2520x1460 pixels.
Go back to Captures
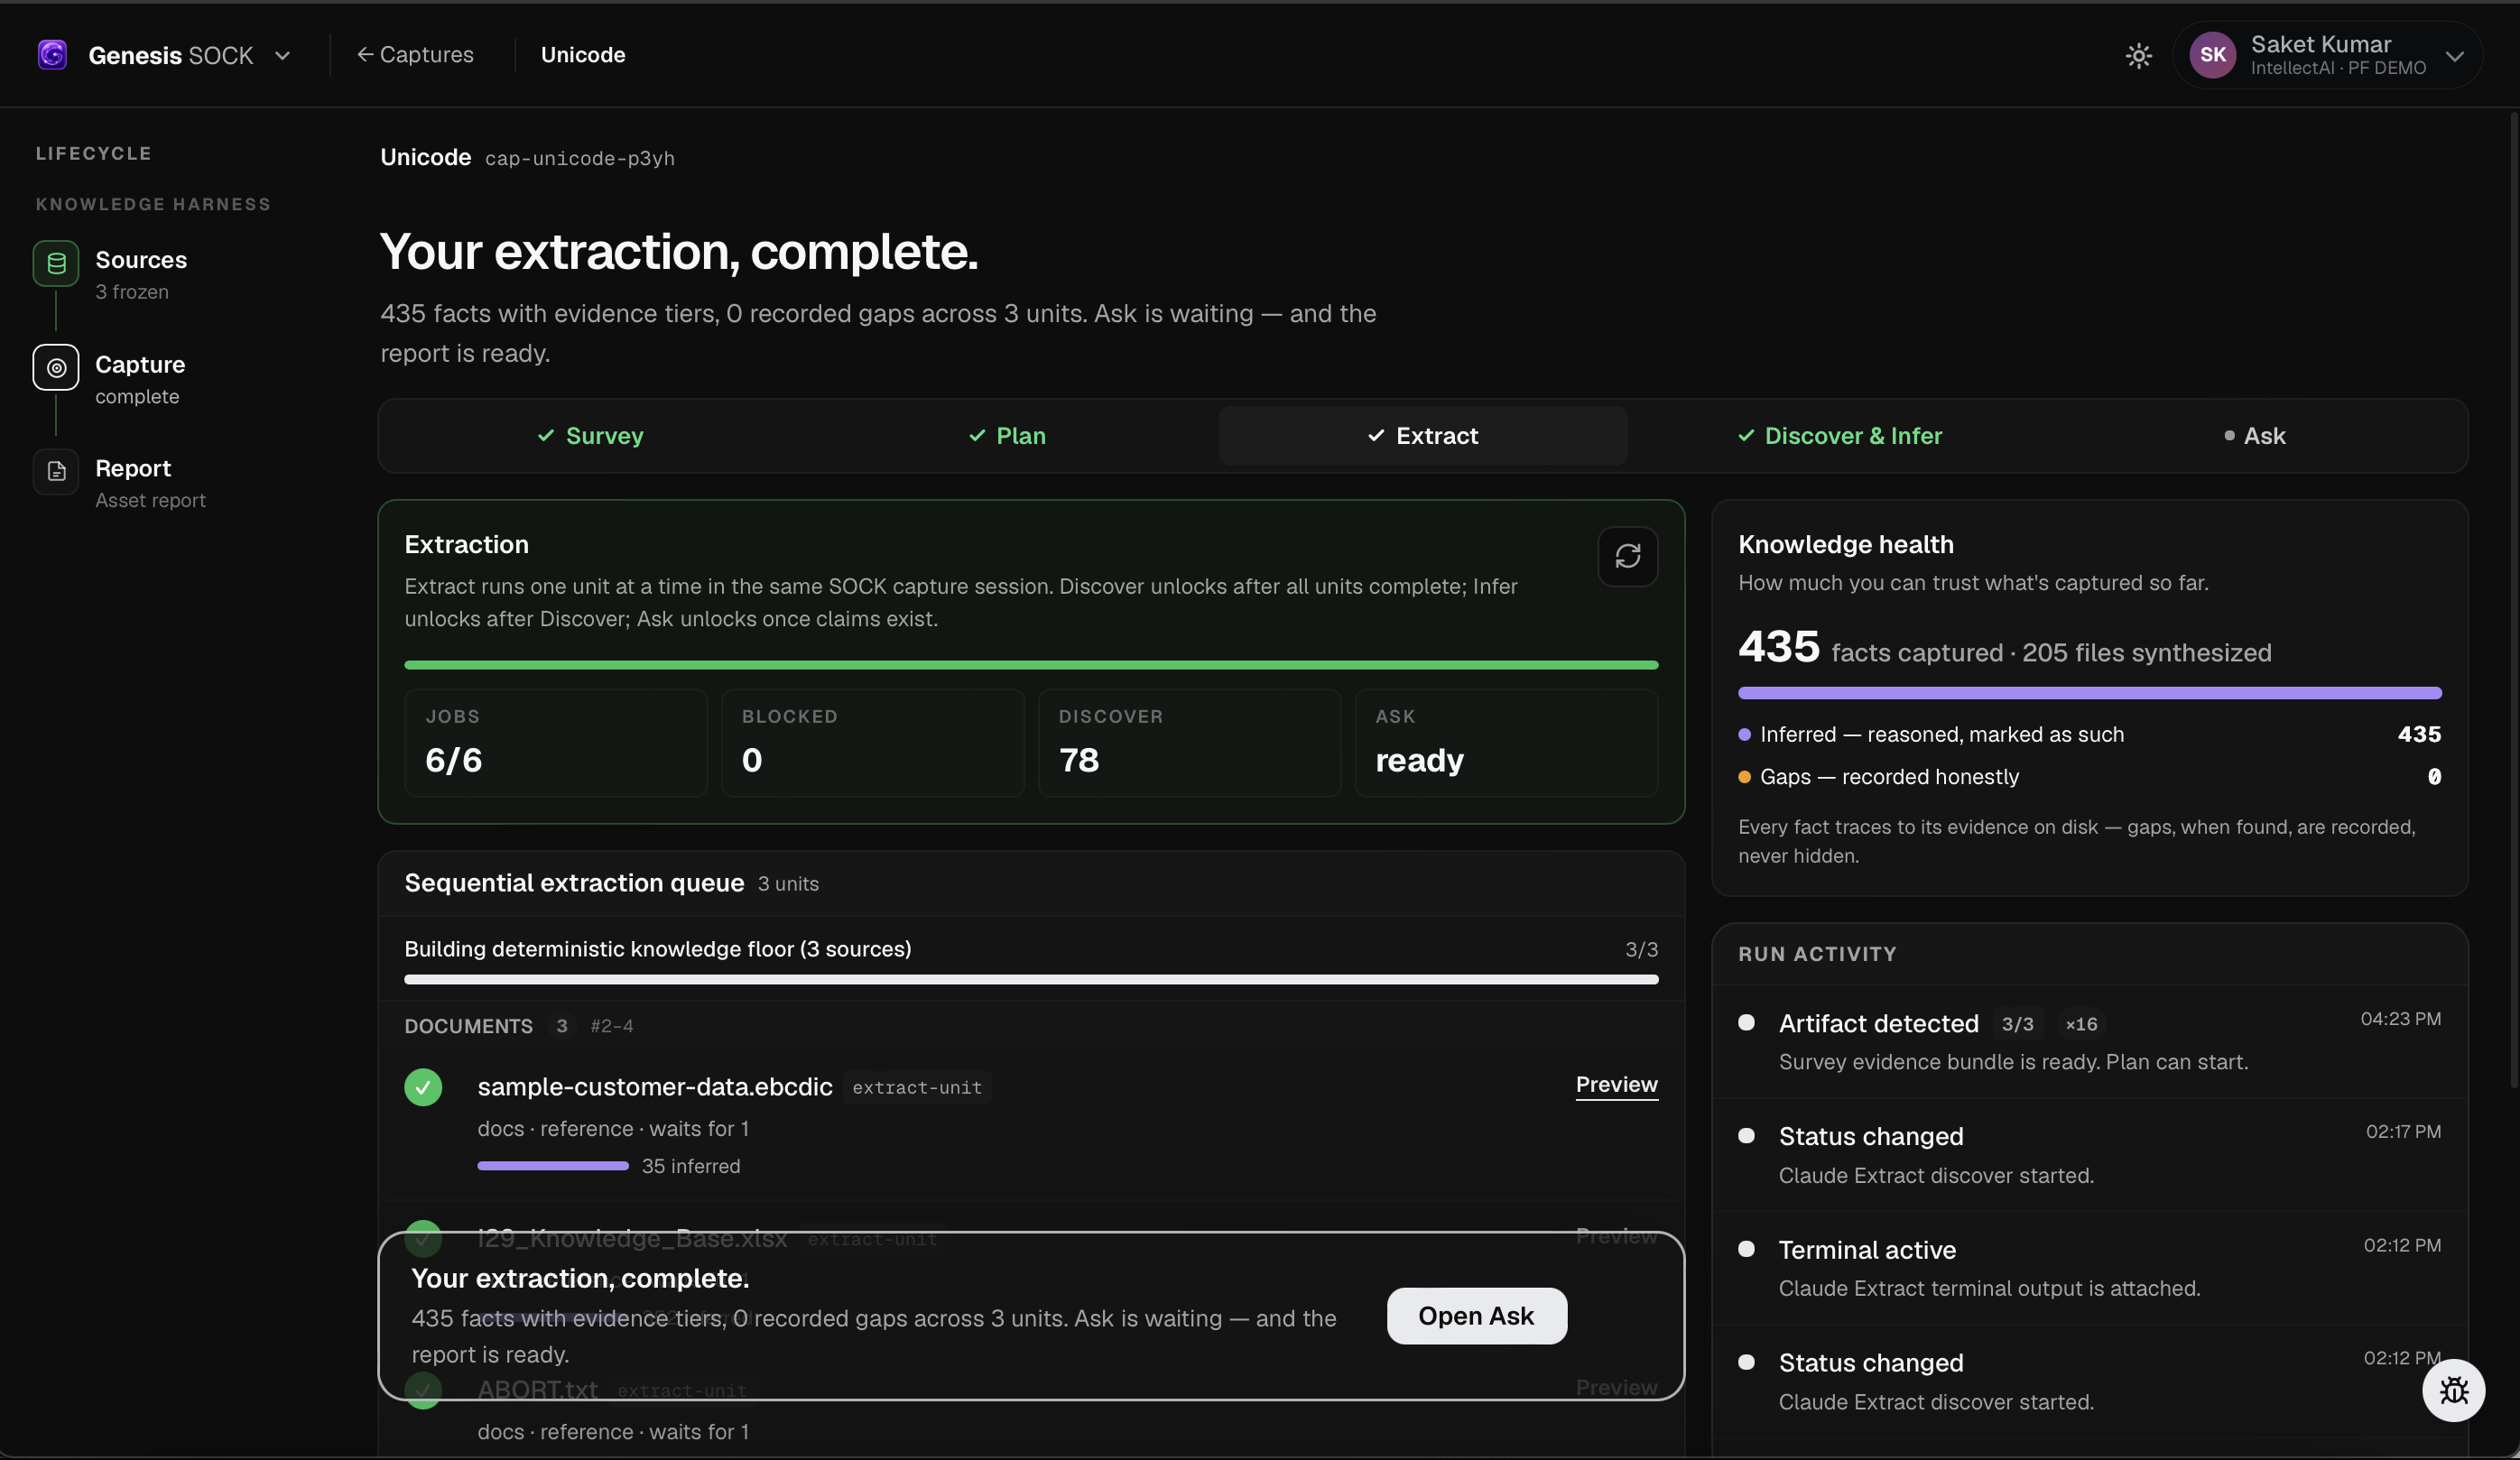pyautogui.click(x=416, y=54)
